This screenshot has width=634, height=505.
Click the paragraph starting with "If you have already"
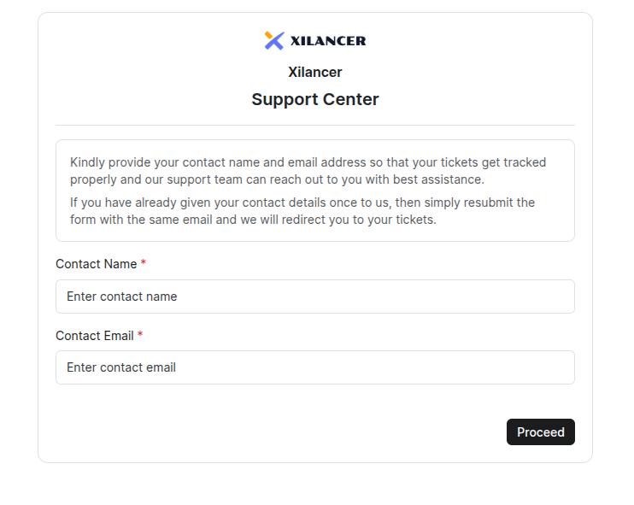tap(302, 211)
